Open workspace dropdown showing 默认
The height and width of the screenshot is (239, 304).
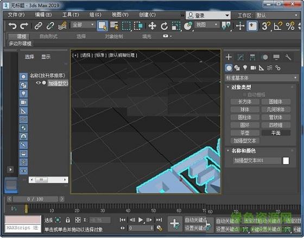(x=277, y=15)
